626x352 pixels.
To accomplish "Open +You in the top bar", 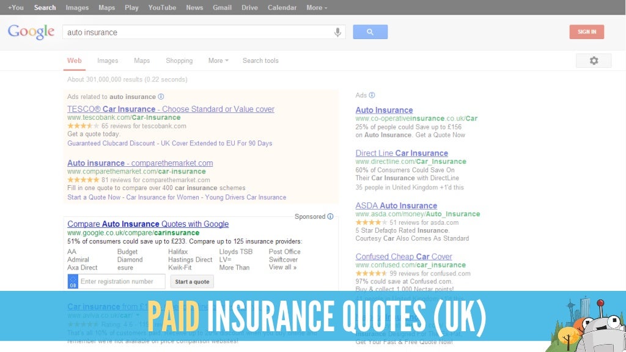I will [15, 7].
